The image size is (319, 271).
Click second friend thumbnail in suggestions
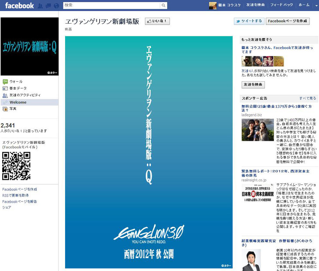(257, 61)
